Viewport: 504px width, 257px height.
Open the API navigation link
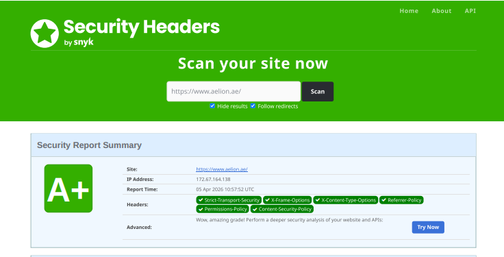470,11
